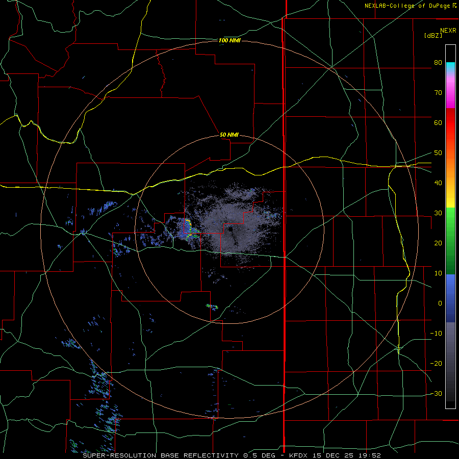
Task: Click the 50 value on the dBZ scale
Action: [438, 153]
